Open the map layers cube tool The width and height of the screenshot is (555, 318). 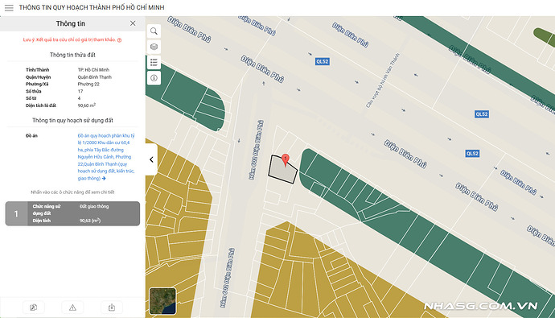(154, 47)
